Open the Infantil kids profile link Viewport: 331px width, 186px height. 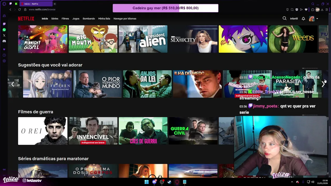[x=294, y=19]
